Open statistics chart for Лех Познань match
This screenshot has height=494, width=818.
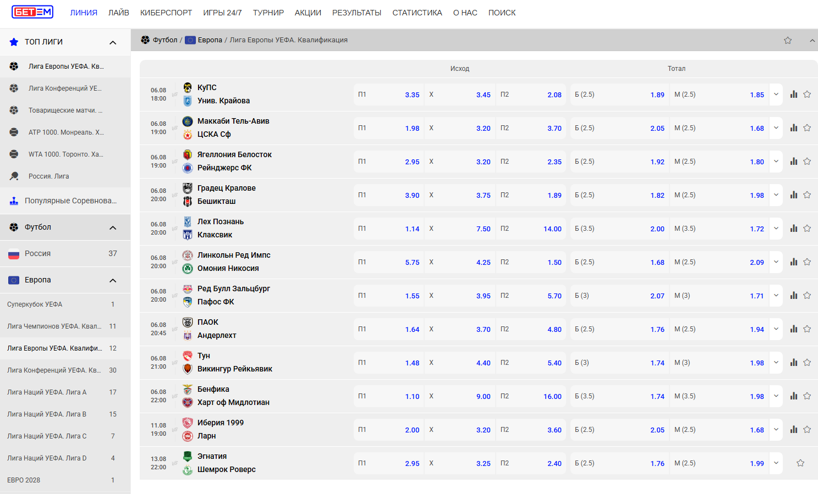(x=794, y=229)
